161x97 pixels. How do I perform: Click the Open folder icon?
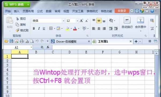coord(6,41)
